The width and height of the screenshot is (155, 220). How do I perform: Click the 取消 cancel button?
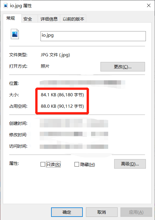[x=102, y=212]
